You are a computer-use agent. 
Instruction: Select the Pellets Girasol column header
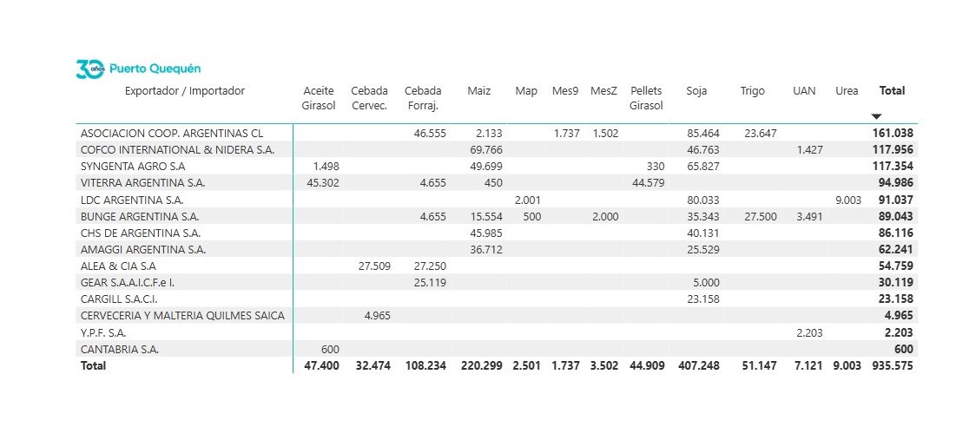[x=646, y=98]
